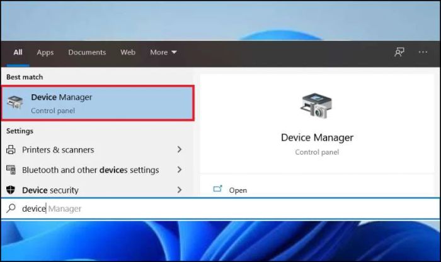The image size is (441, 262).
Task: Click the Bluetooth devices settings icon
Action: (x=11, y=170)
